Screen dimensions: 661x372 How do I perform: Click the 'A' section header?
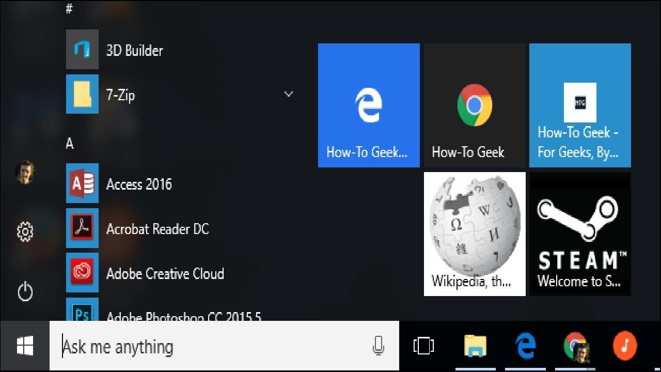point(70,144)
